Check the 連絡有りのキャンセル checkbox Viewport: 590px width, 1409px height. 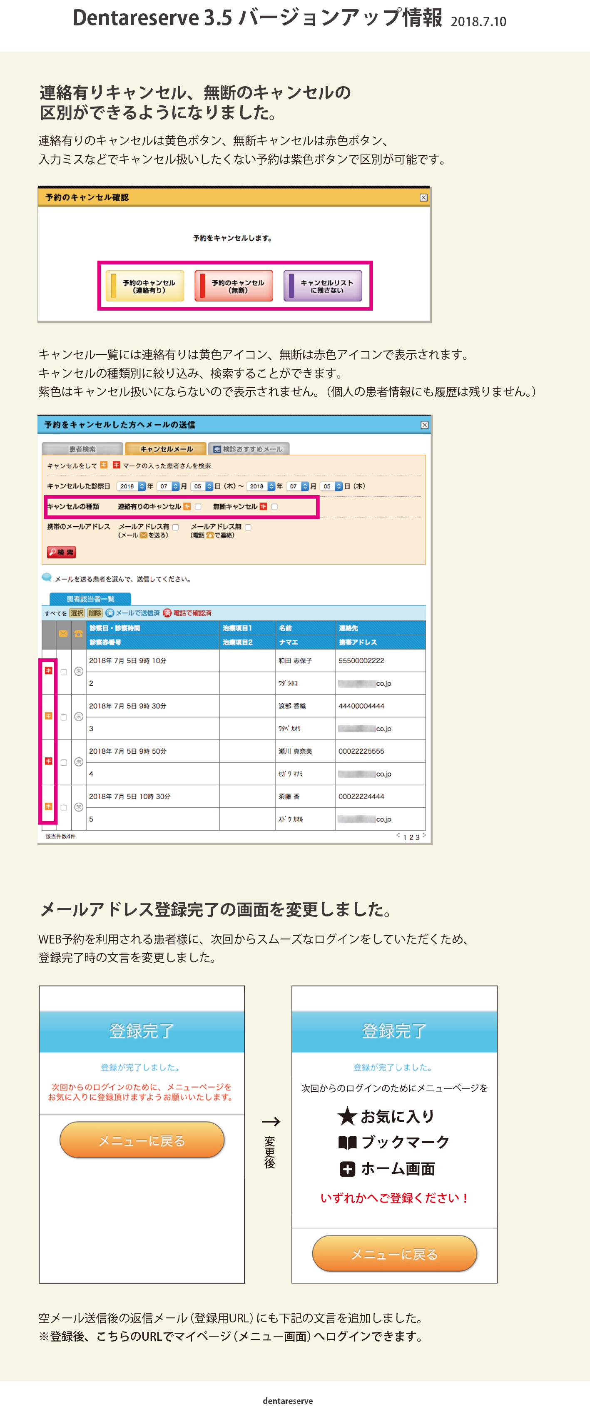tap(198, 506)
